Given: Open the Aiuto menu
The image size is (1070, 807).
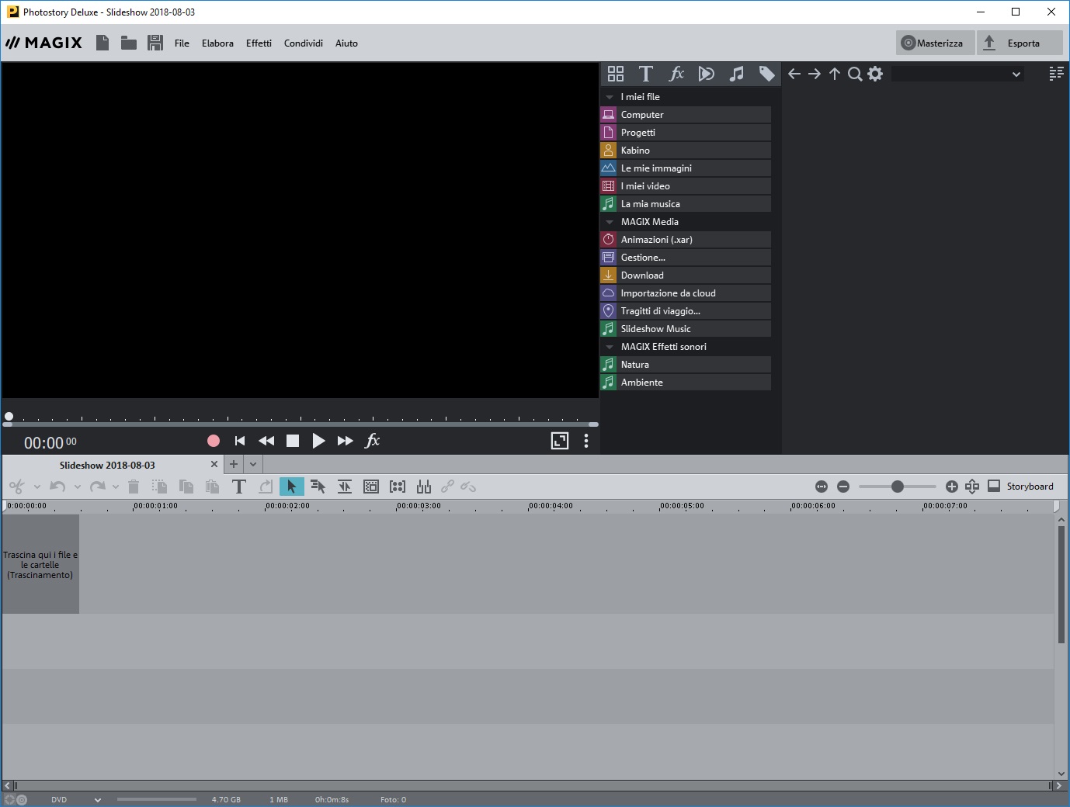Looking at the screenshot, I should 346,43.
